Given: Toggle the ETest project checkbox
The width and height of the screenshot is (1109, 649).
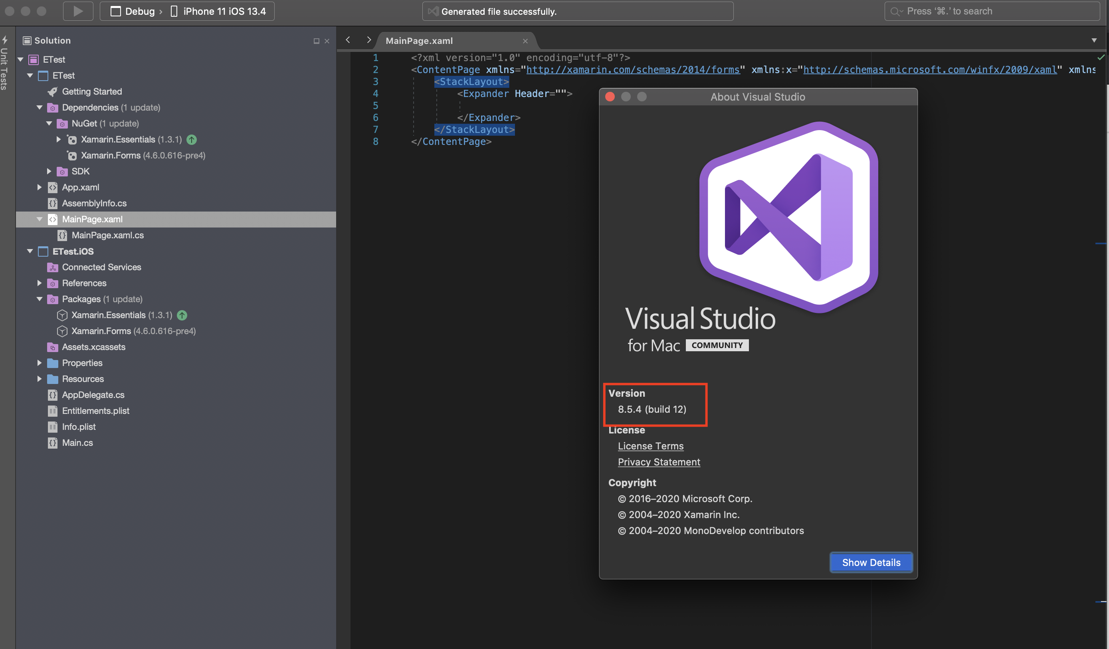Looking at the screenshot, I should click(x=43, y=75).
